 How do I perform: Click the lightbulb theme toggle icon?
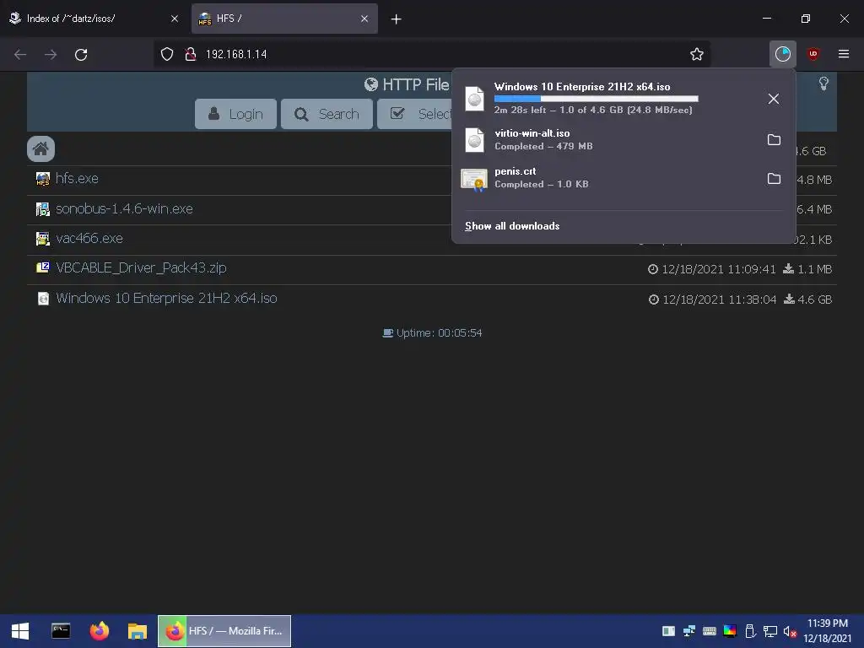click(823, 84)
